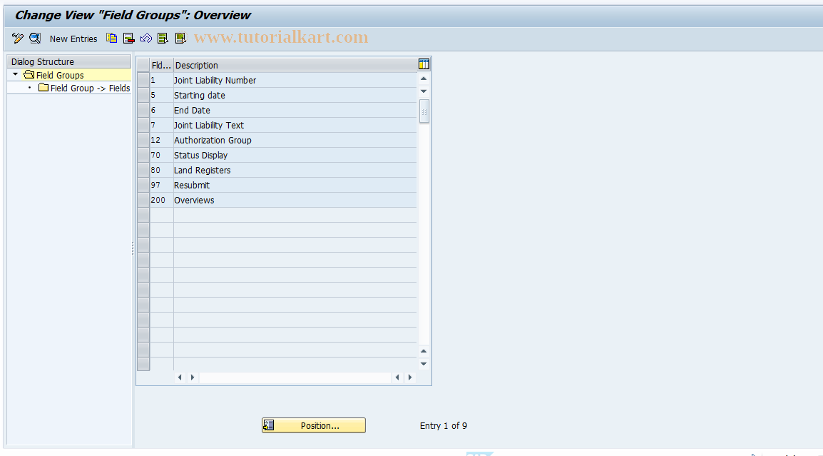The image size is (823, 456).
Task: Click the Fld... column header
Action: pyautogui.click(x=161, y=65)
